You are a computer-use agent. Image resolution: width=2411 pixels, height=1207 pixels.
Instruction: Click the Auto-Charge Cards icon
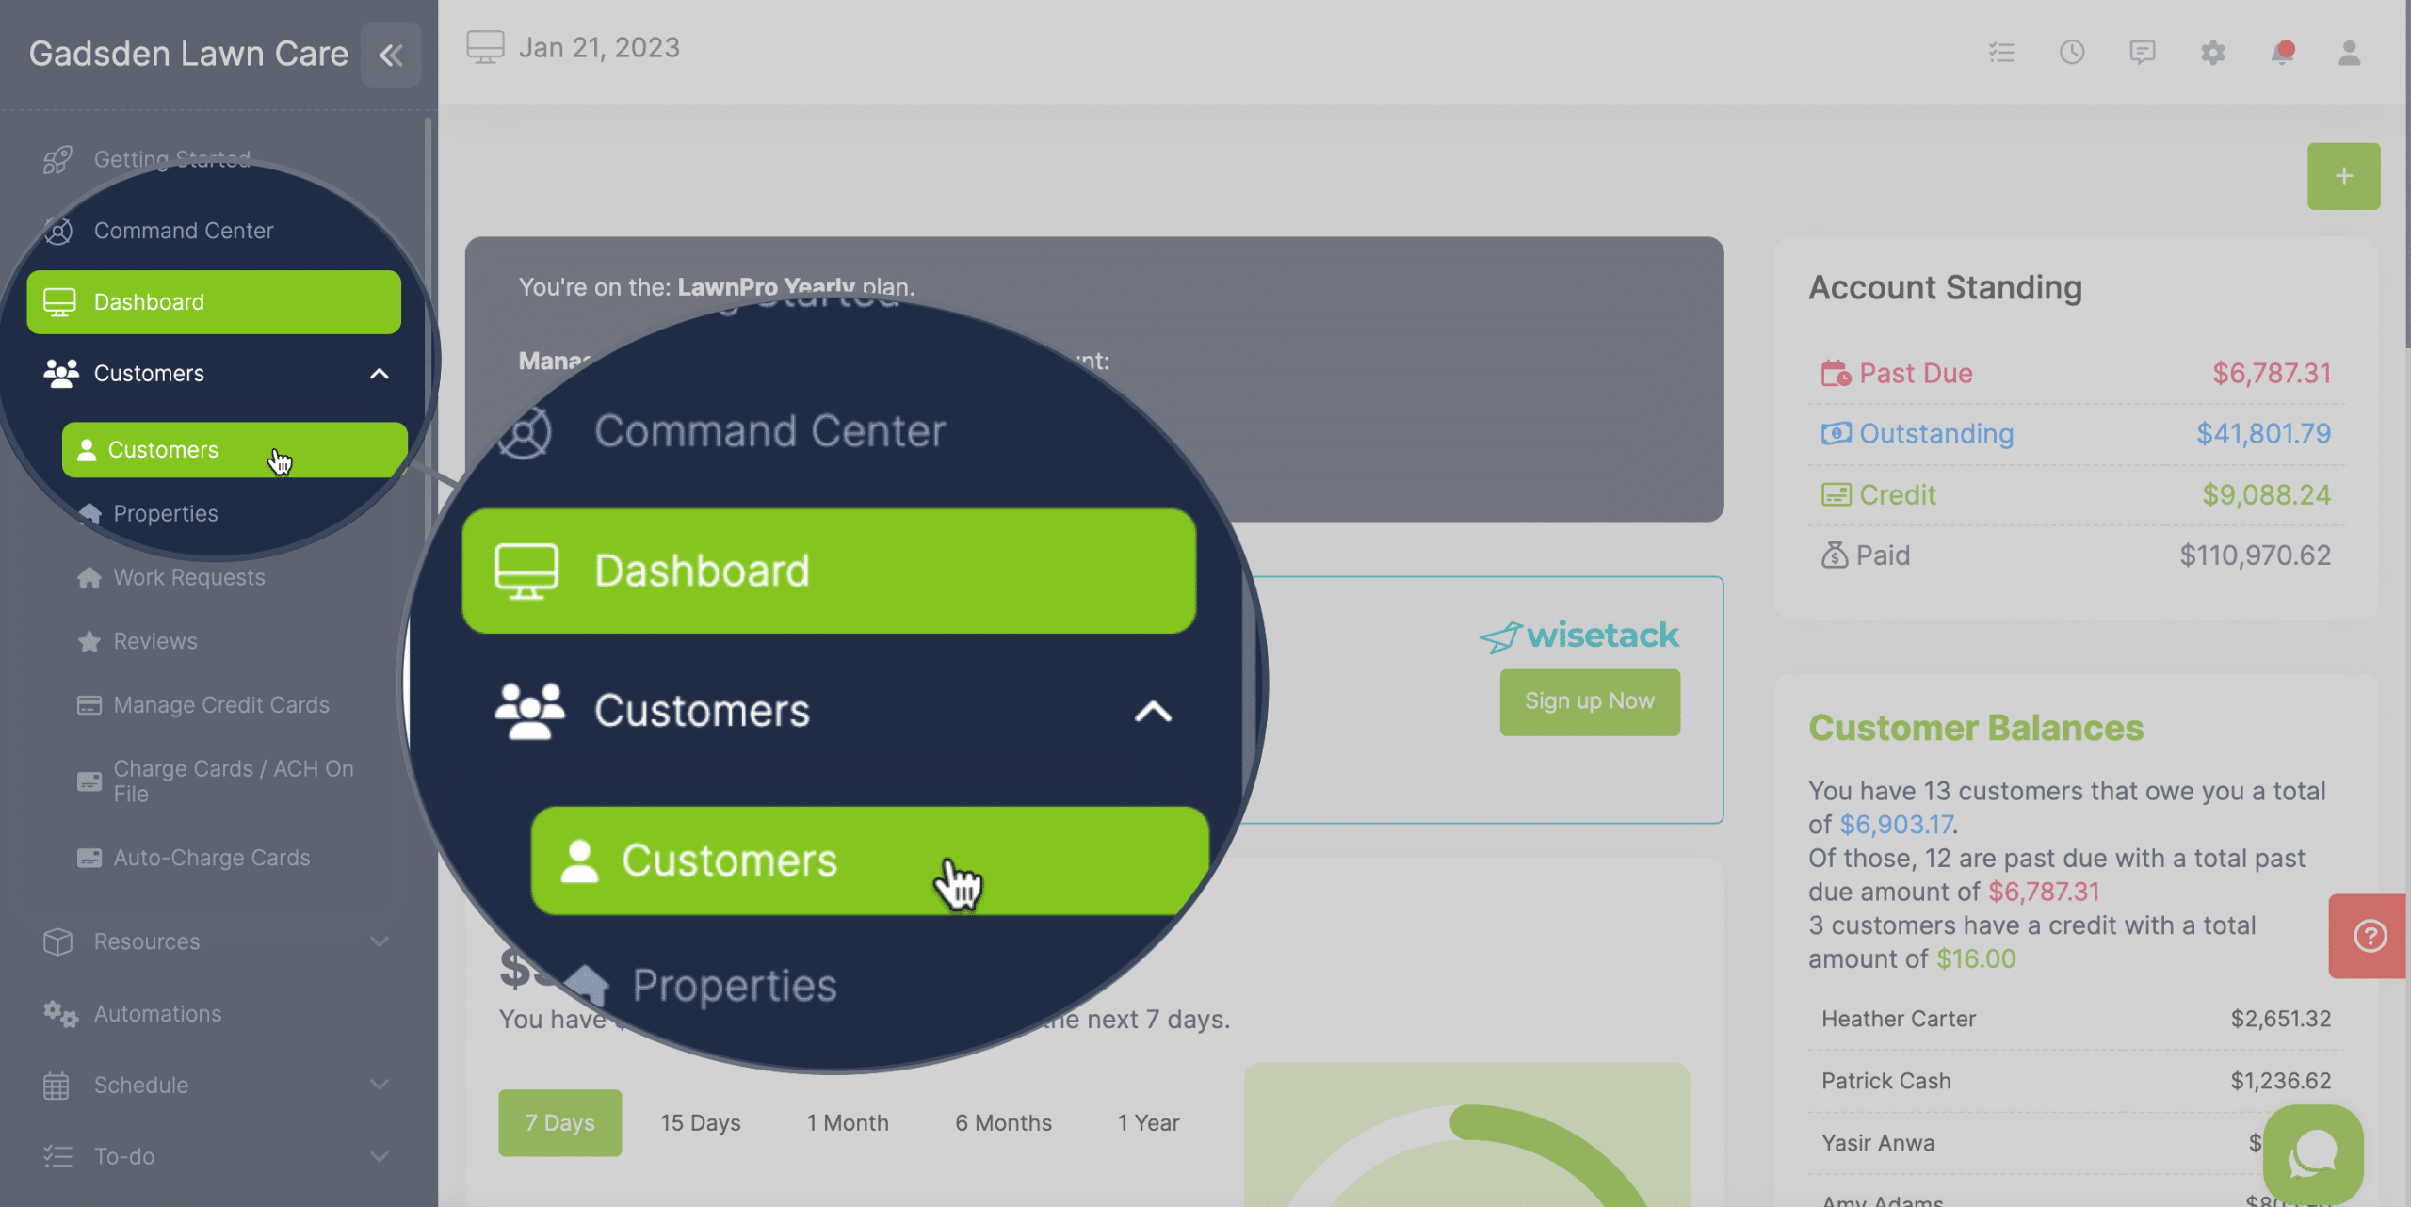[x=89, y=858]
